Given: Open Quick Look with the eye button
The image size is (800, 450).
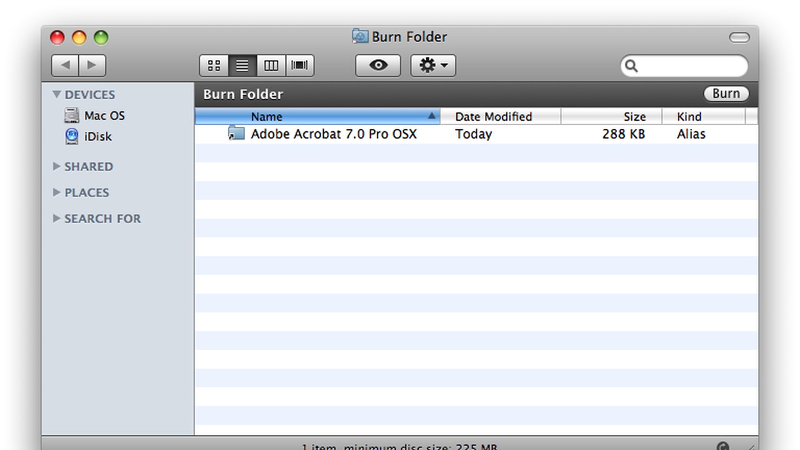Looking at the screenshot, I should point(378,66).
